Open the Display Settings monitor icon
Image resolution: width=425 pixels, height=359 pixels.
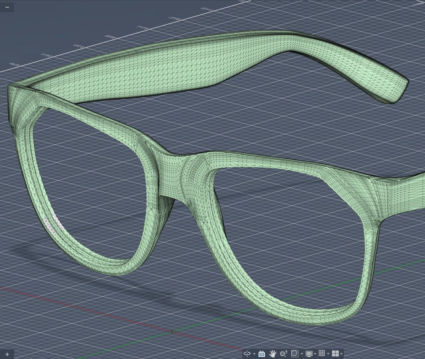(309, 353)
